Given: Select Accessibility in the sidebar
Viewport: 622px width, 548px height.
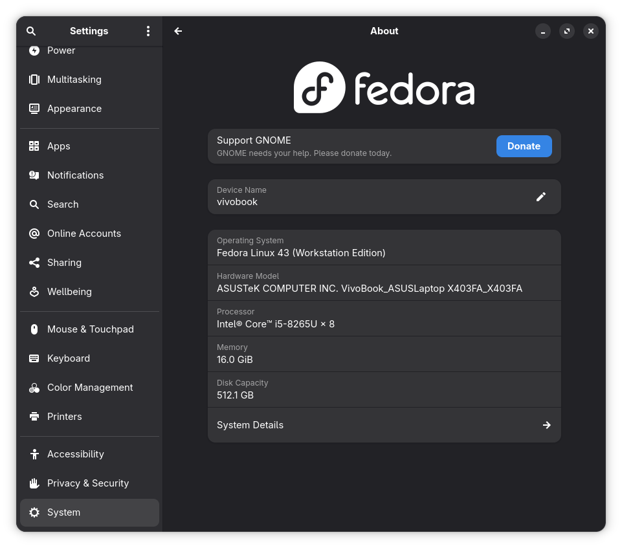Looking at the screenshot, I should point(90,454).
